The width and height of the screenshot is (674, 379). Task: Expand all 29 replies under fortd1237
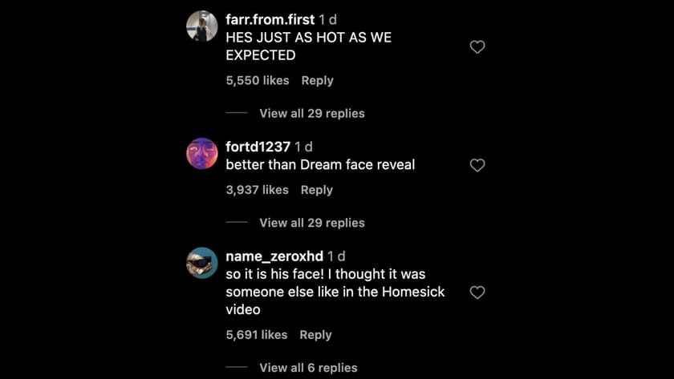(x=311, y=223)
